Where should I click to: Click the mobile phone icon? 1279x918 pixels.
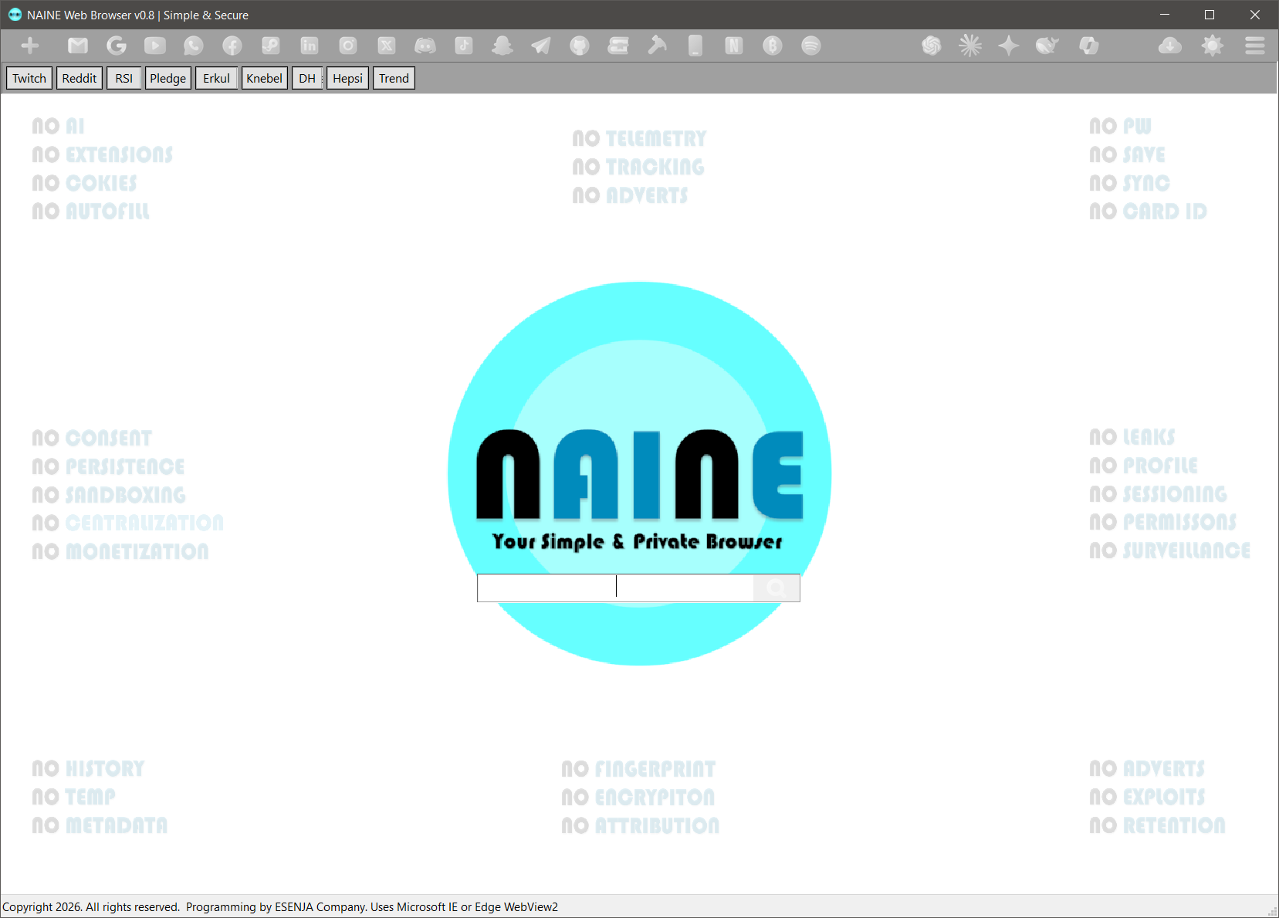695,46
